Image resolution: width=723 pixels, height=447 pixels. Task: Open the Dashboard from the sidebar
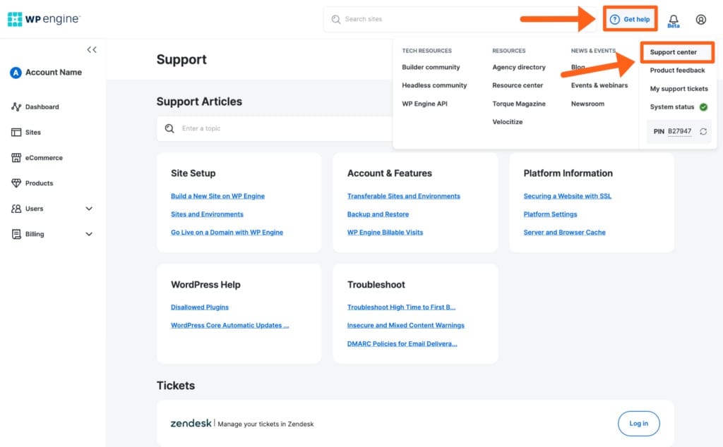[42, 106]
